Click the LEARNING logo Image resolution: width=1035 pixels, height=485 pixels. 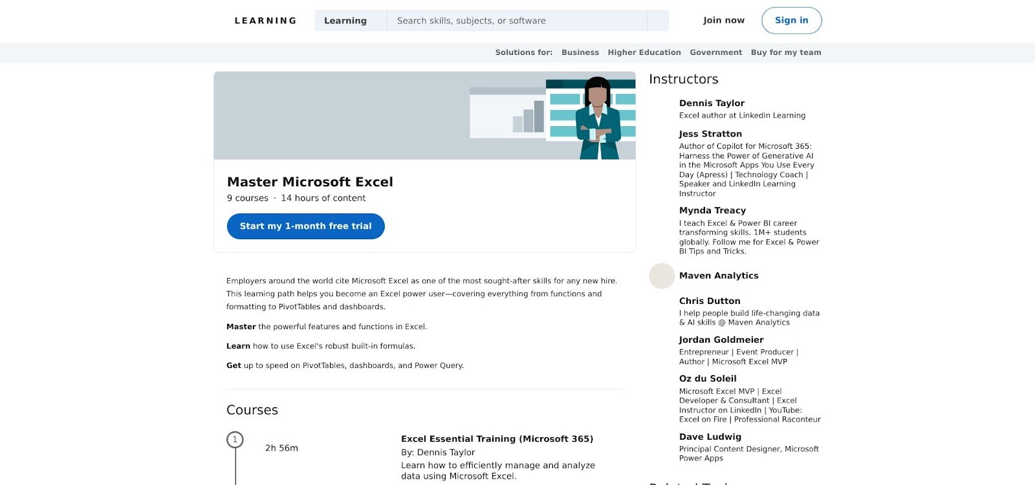pos(265,21)
